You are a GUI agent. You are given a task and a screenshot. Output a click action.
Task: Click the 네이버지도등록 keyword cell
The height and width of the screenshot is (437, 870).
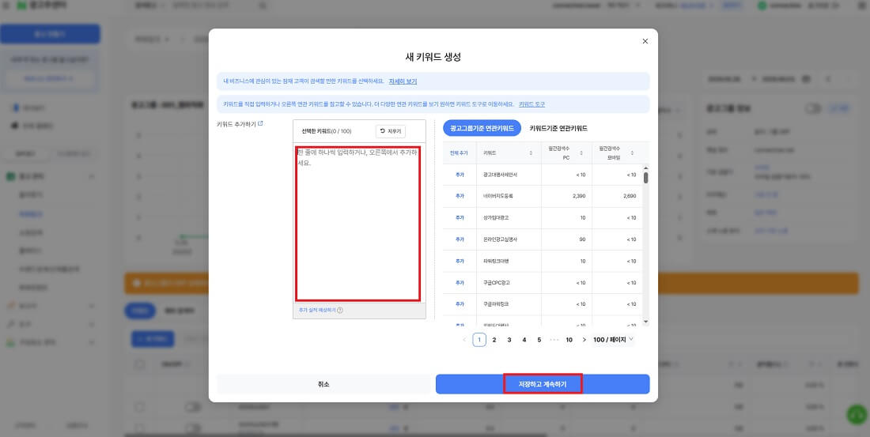pyautogui.click(x=509, y=196)
